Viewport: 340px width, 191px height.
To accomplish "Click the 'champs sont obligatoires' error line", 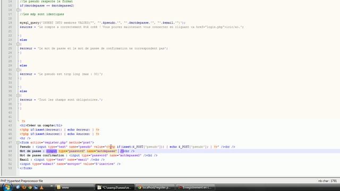I will click(61, 100).
